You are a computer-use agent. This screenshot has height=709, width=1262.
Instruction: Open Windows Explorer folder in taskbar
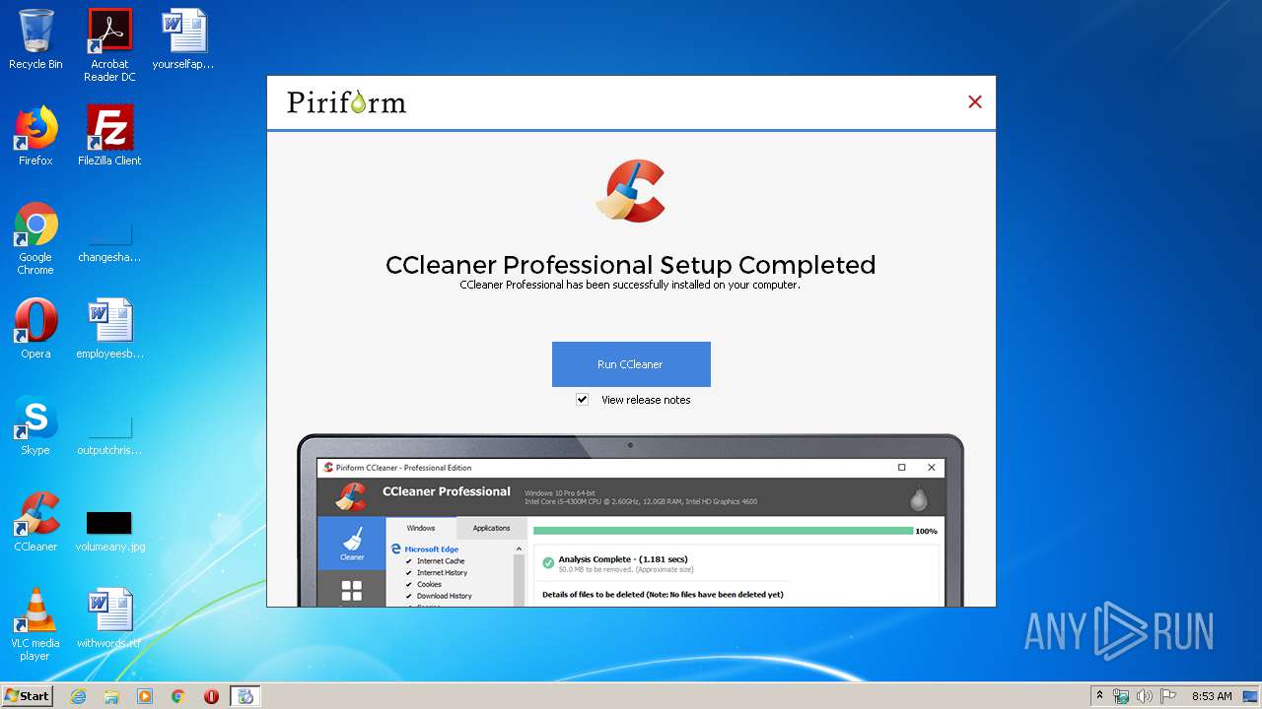click(111, 696)
